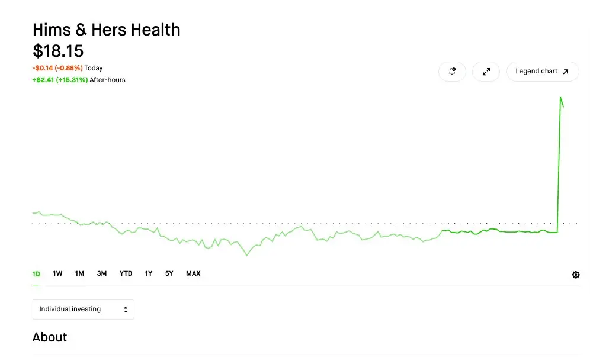Open the price alert bell icon
This screenshot has height=361, width=590.
(453, 72)
